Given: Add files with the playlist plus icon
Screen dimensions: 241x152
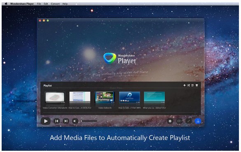Looking at the screenshot, I should click(x=185, y=85).
